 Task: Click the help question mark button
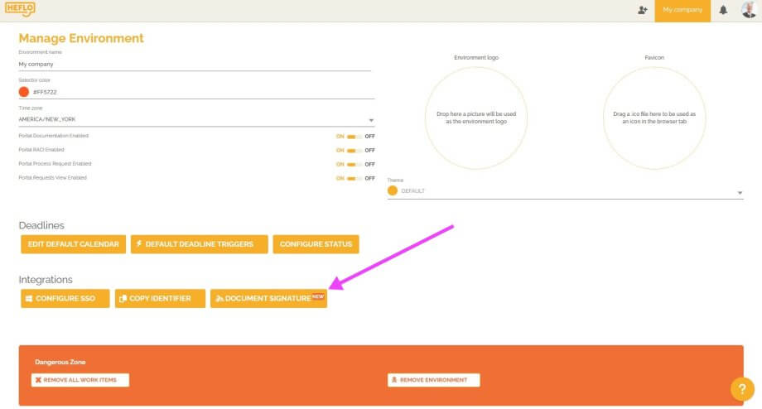tap(742, 388)
